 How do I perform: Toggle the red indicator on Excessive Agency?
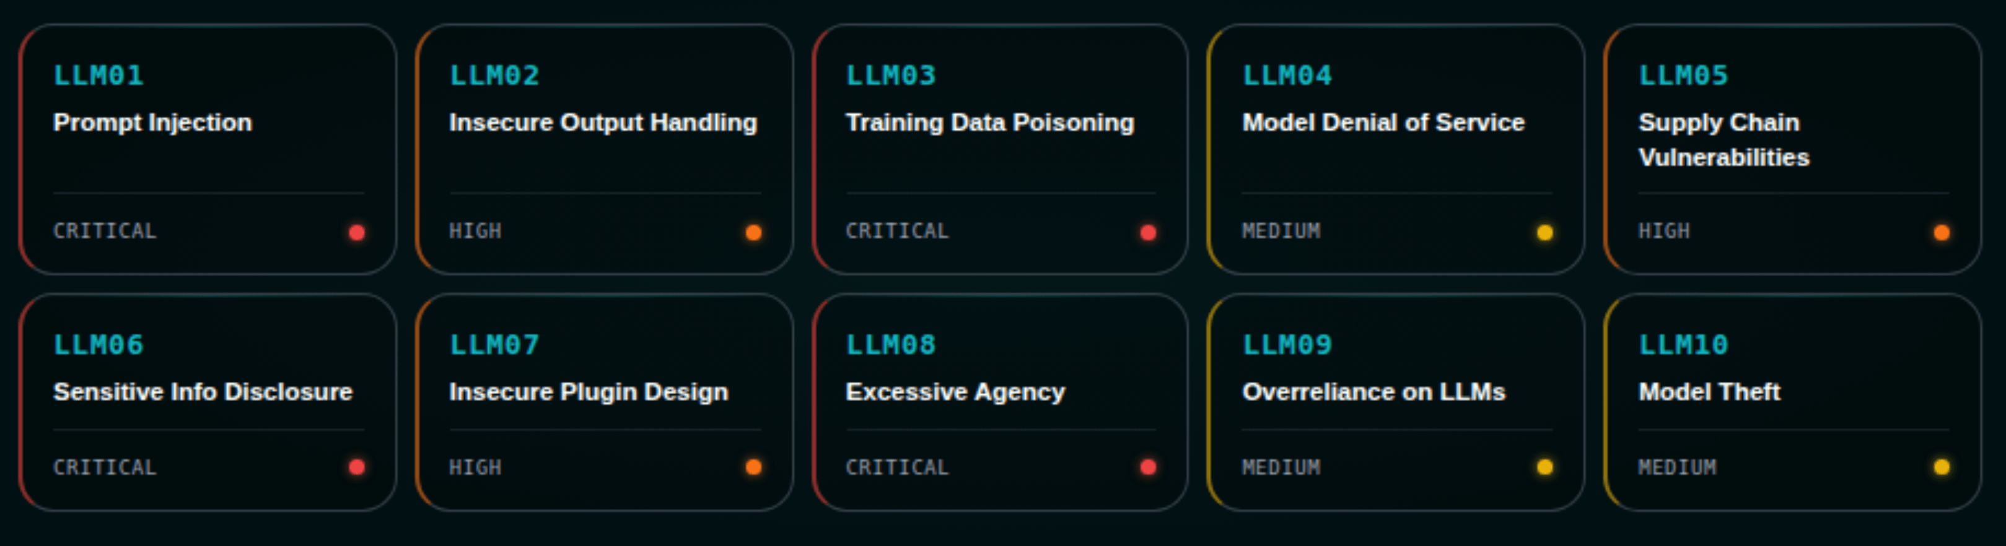coord(1149,467)
